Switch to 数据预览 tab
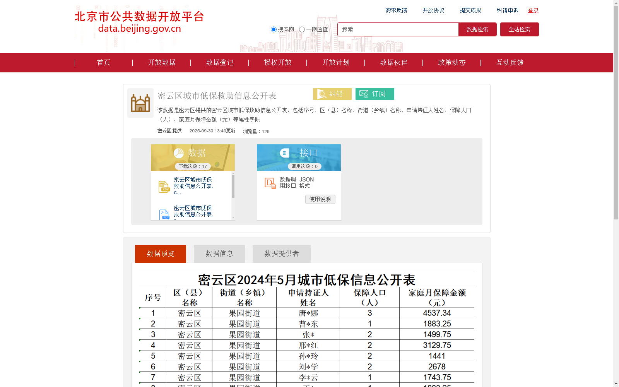Viewport: 619px width, 387px height. (x=161, y=254)
